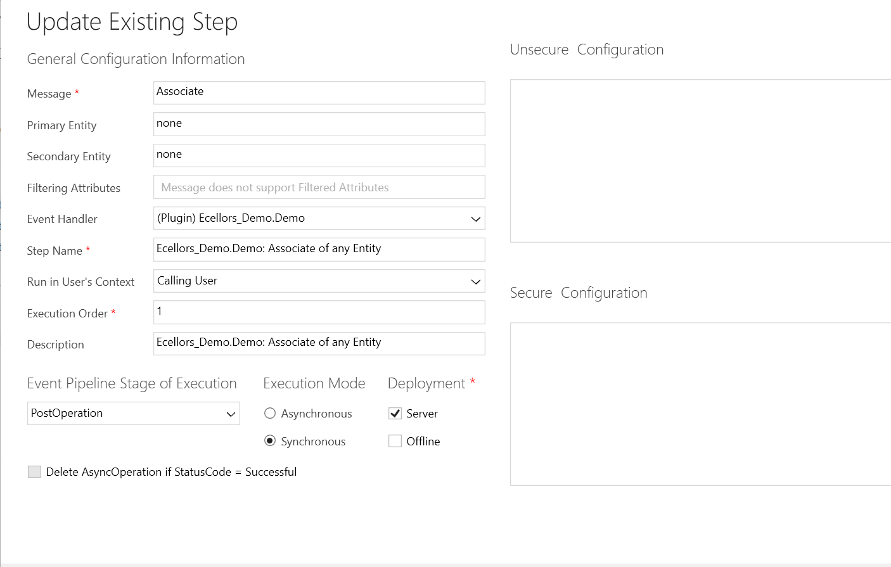
Task: Click the Calling User dropdown chevron
Action: point(476,282)
